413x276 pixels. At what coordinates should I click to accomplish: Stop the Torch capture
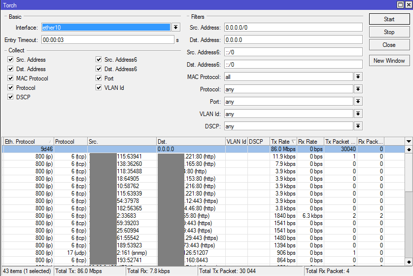point(389,32)
